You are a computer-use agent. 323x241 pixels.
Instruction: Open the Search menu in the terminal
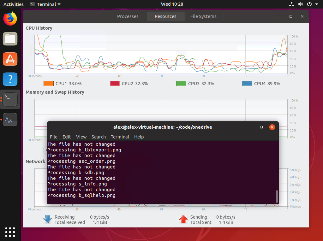[x=99, y=137]
